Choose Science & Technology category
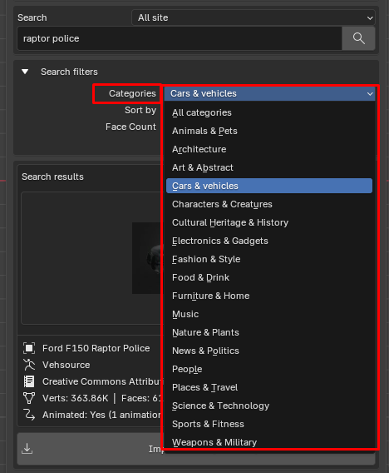Viewport: 389px width, 473px height. tap(269, 406)
